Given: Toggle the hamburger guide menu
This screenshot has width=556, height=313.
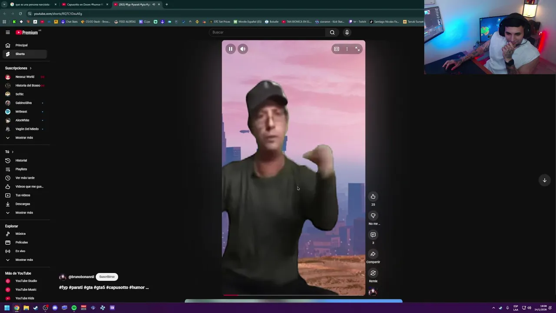Looking at the screenshot, I should point(7,33).
